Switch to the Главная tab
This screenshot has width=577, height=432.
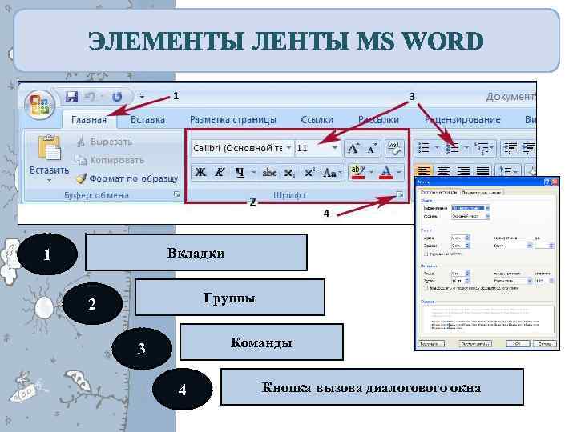89,120
